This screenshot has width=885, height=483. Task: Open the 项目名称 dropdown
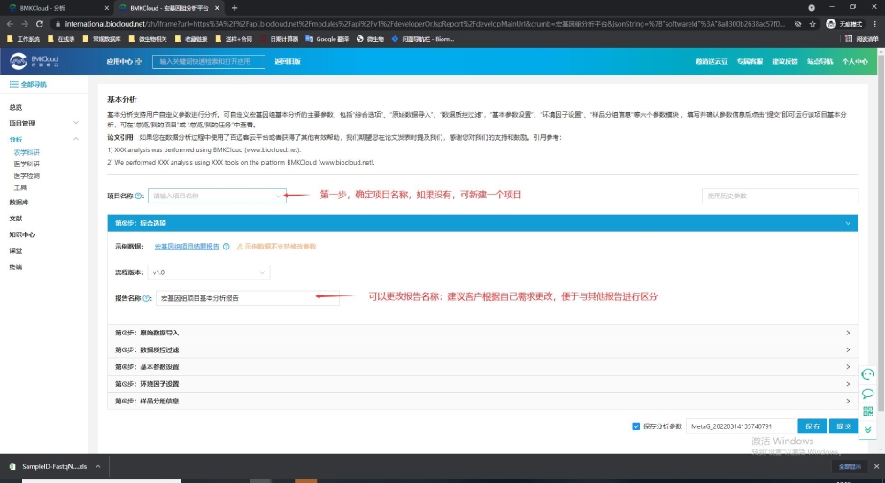coord(218,195)
